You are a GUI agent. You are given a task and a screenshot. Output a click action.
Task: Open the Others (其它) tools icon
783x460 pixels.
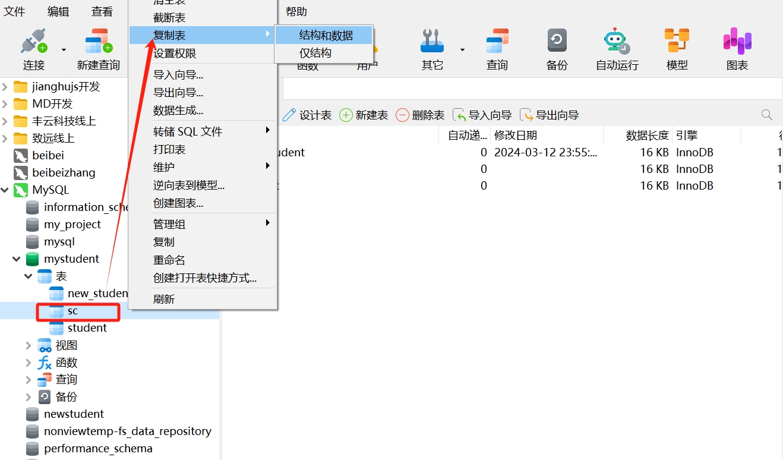click(432, 42)
